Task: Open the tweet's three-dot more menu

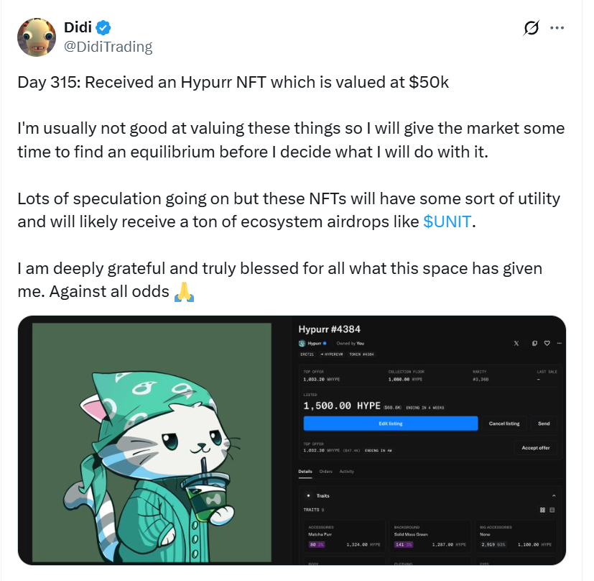Action: coord(557,28)
